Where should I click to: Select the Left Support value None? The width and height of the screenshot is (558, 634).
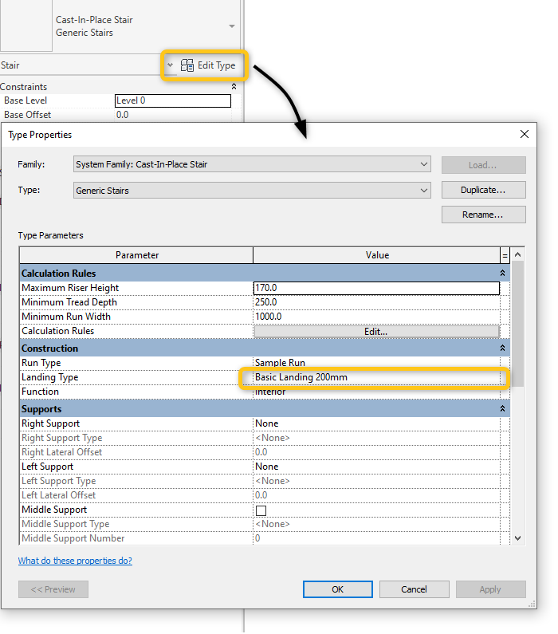[x=376, y=467]
